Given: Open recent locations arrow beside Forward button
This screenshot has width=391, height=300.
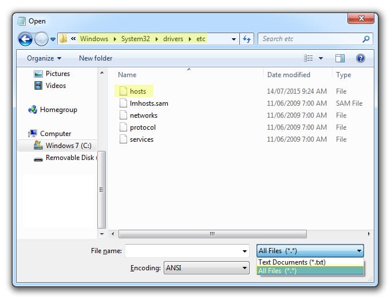Looking at the screenshot, I should [53, 39].
